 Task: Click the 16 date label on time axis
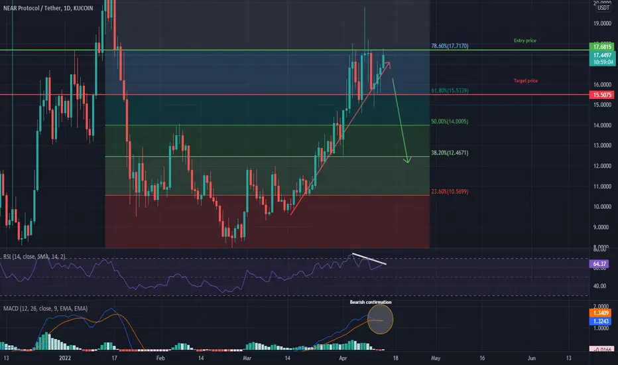[x=482, y=358]
